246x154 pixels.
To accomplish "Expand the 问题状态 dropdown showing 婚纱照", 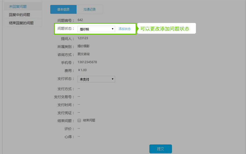I will tap(96, 29).
